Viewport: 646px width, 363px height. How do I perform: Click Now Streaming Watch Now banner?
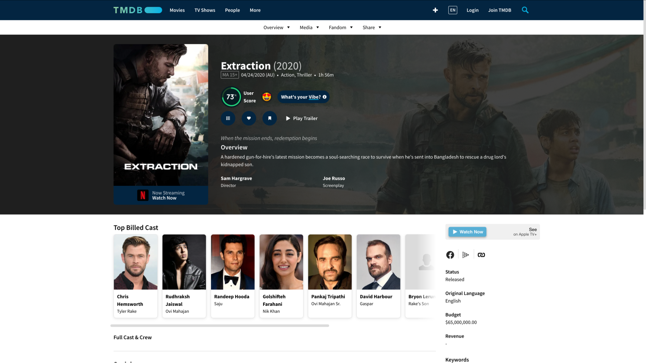[x=161, y=195]
